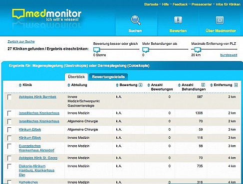Open Pressecenter in top navigation
The image size is (243, 184).
[x=202, y=4]
